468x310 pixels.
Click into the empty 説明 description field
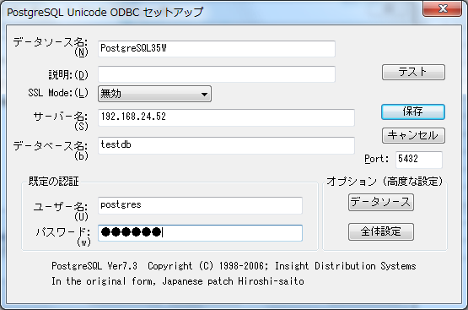(217, 74)
